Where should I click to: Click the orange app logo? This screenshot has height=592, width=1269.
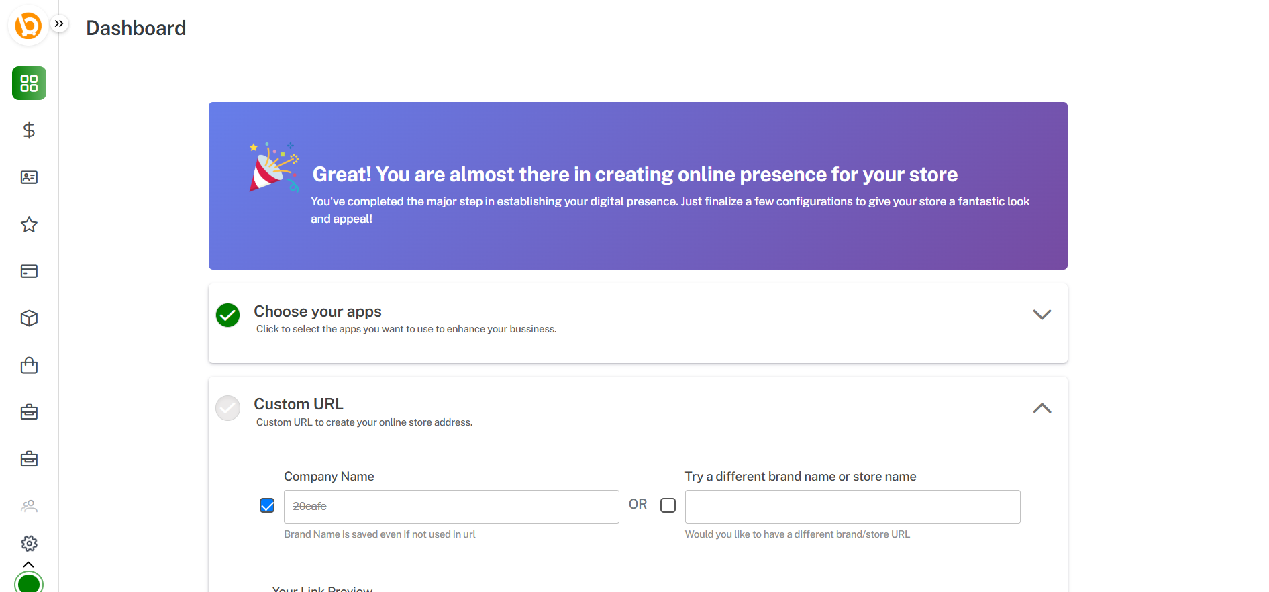[x=28, y=26]
